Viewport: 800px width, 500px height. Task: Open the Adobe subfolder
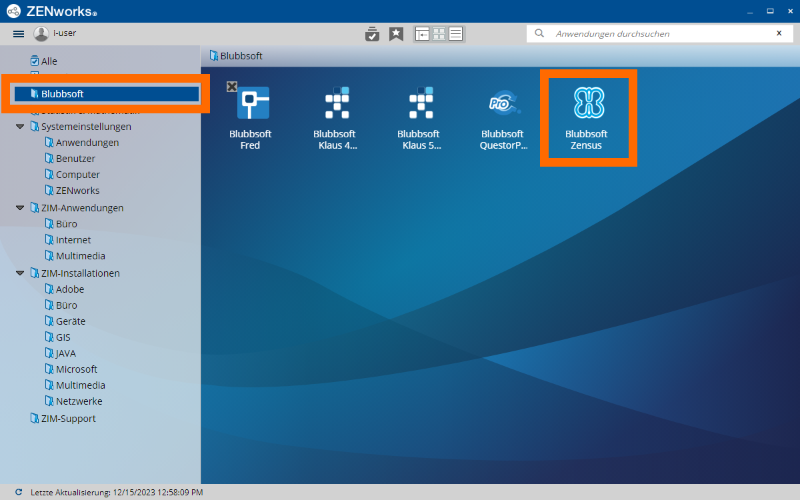point(65,289)
